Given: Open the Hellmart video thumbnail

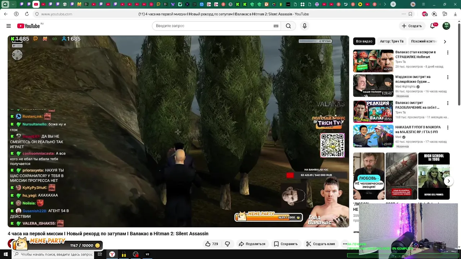Looking at the screenshot, I should click(x=373, y=61).
